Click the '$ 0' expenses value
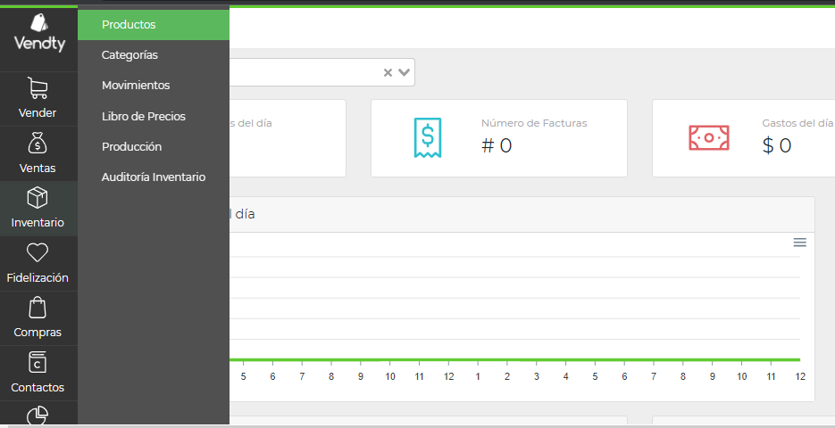835x428 pixels. tap(776, 145)
